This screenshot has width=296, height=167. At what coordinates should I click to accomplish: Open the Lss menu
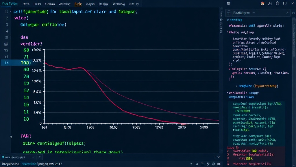37,4
